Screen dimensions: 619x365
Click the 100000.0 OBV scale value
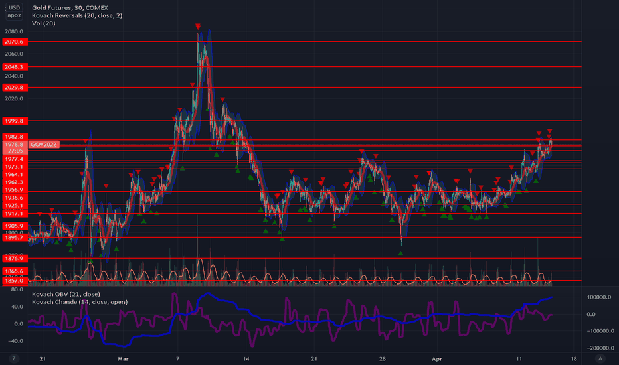point(599,297)
